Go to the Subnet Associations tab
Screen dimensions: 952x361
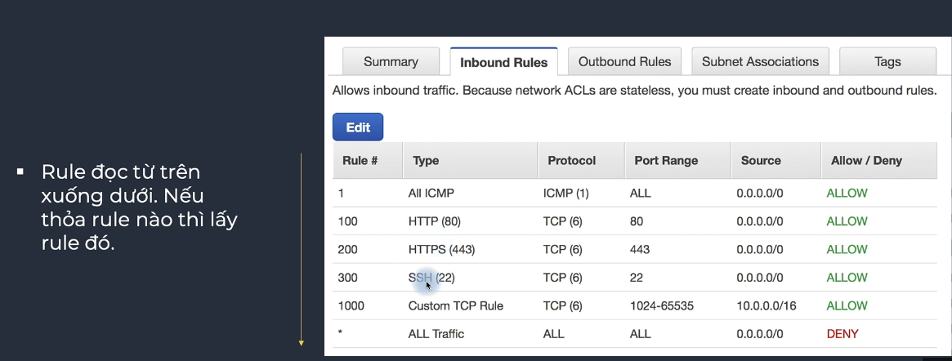pos(760,62)
